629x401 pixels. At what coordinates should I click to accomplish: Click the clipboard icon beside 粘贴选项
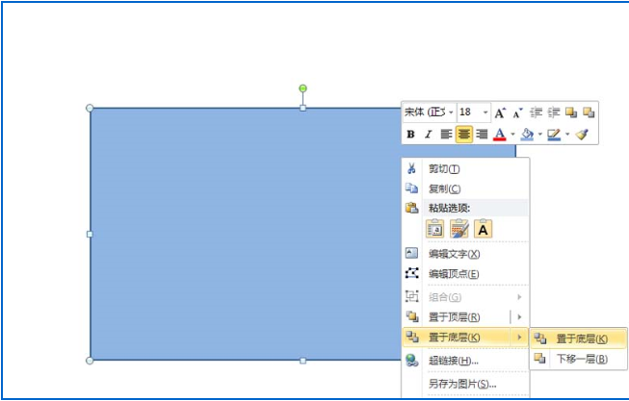pos(412,208)
